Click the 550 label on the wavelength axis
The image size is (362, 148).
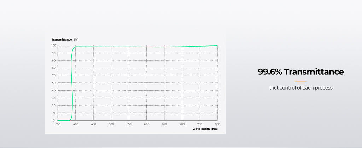tap(129, 124)
